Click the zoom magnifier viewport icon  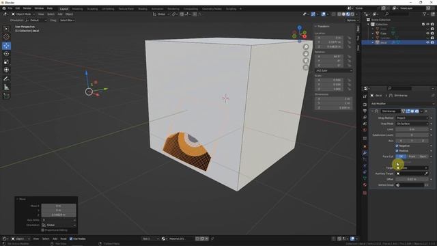point(306,47)
